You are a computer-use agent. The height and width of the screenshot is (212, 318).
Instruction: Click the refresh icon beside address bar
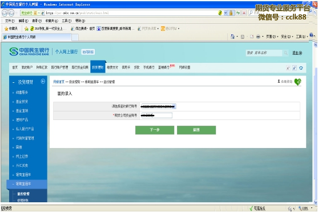(238, 13)
